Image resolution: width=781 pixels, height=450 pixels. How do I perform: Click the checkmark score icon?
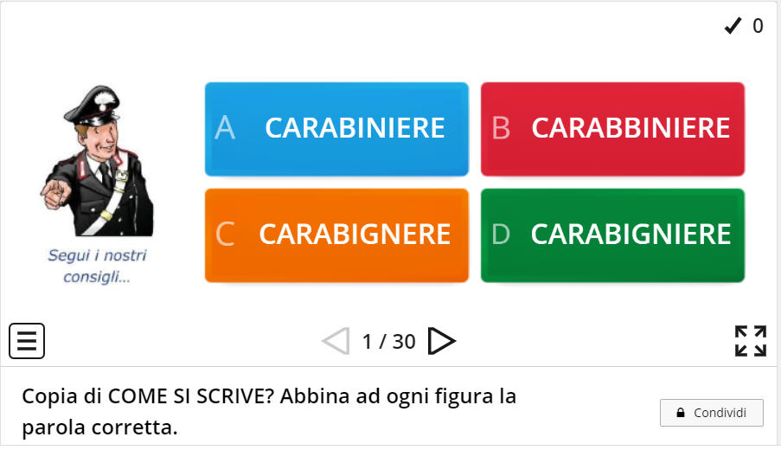(733, 25)
